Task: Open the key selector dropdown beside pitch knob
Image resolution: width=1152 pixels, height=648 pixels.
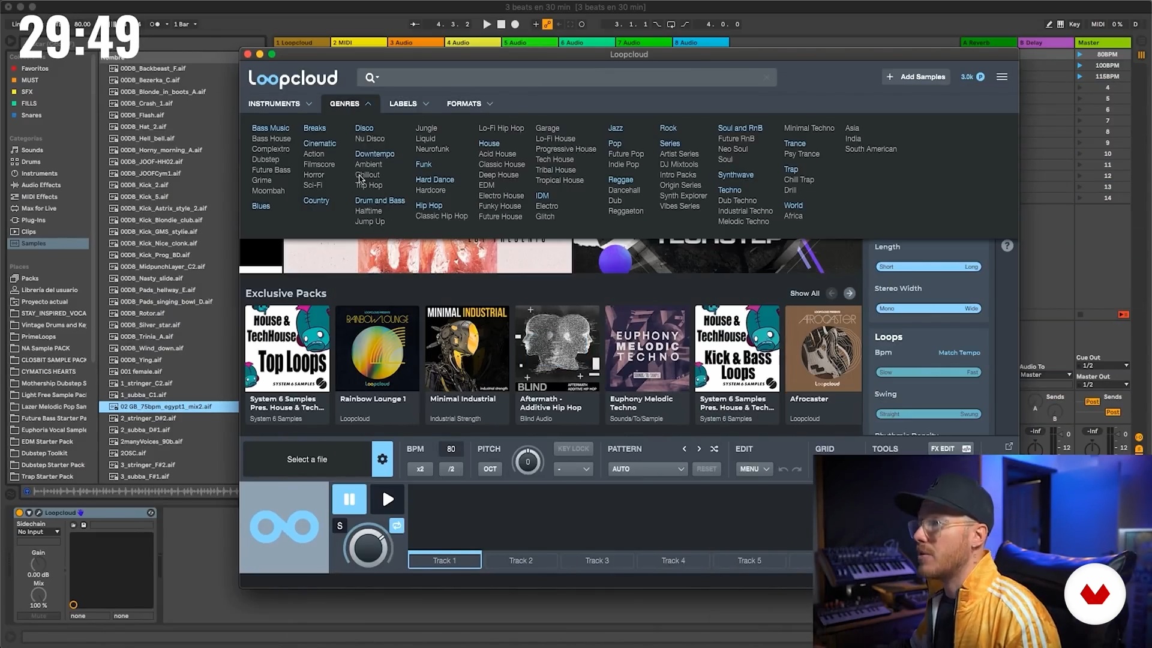Action: pos(573,469)
